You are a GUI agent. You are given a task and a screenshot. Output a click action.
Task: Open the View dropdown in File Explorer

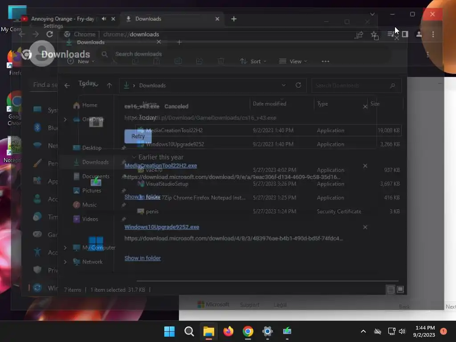point(293,61)
